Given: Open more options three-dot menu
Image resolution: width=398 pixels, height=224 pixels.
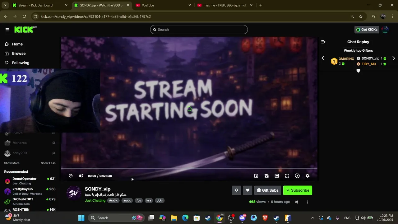Looking at the screenshot, I should click(308, 202).
